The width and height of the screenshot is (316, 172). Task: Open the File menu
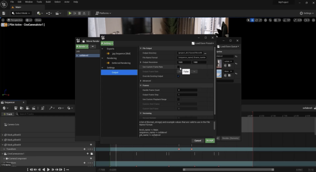(12, 2)
